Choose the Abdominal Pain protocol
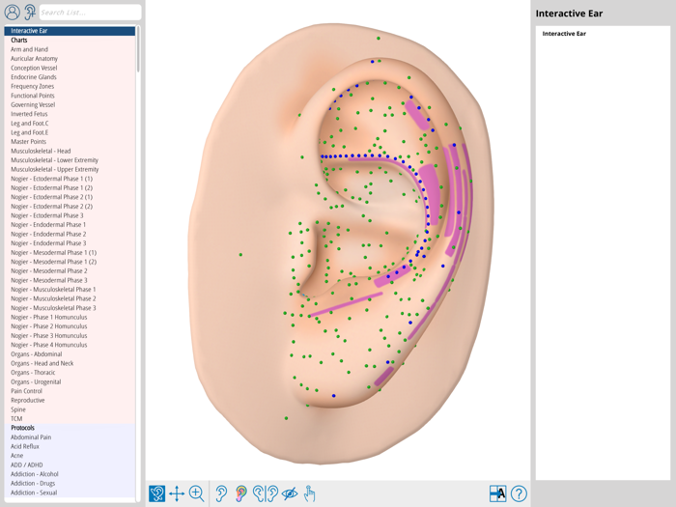This screenshot has width=676, height=507. point(31,437)
